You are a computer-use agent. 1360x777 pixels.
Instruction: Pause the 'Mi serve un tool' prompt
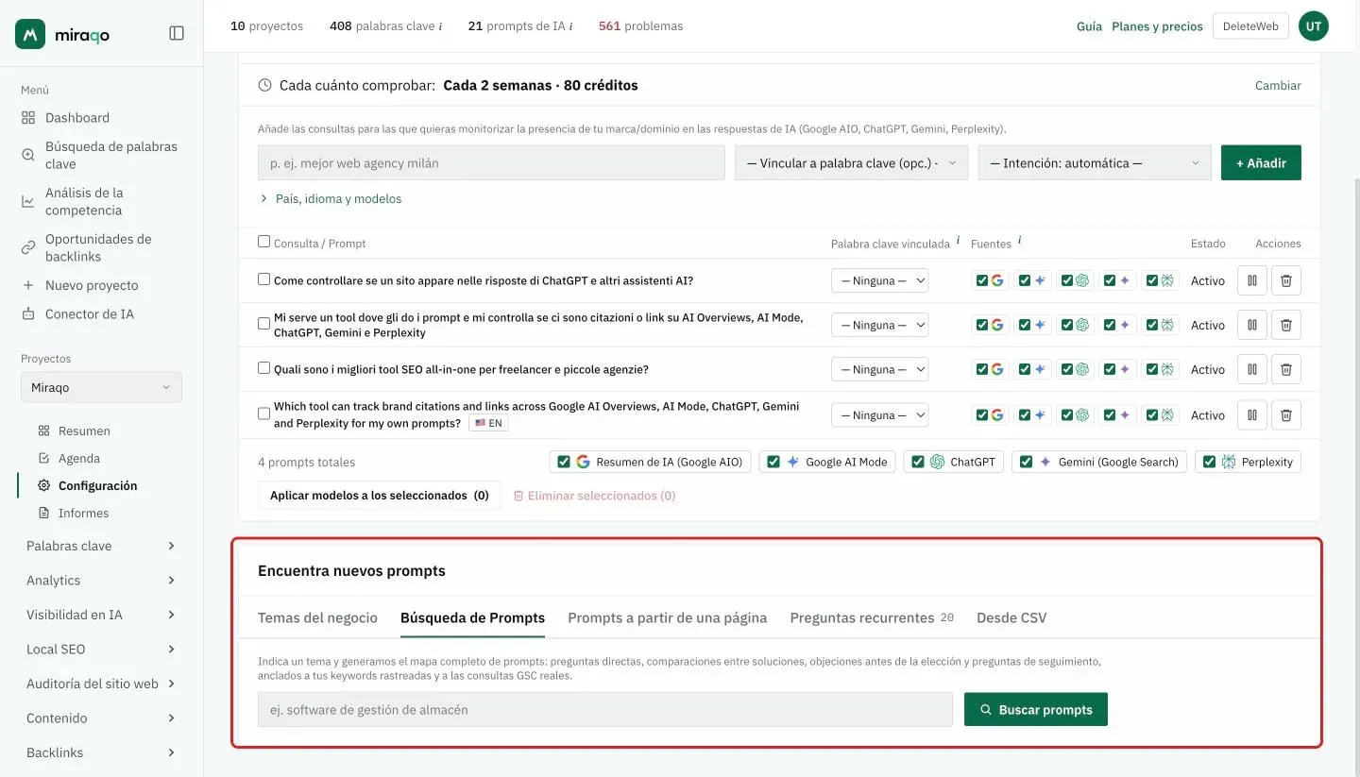1251,325
